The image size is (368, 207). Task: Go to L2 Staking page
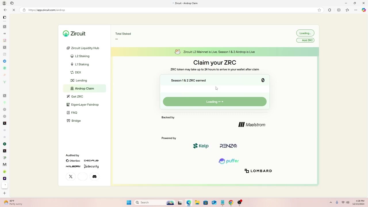[80, 56]
